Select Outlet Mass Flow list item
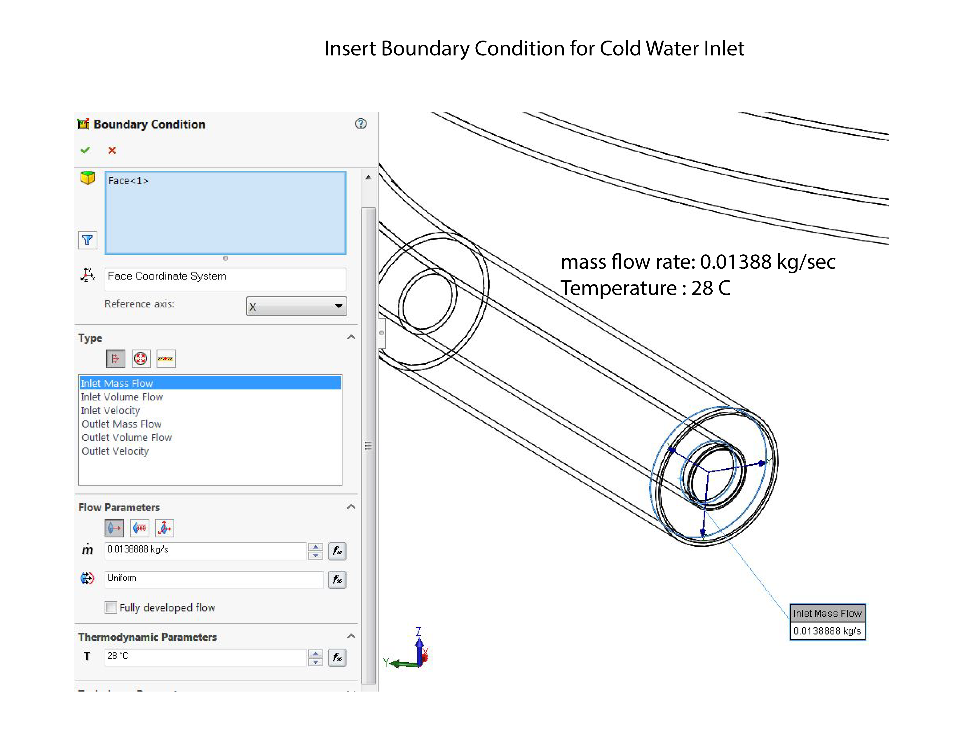This screenshot has height=744, width=963. click(x=122, y=424)
